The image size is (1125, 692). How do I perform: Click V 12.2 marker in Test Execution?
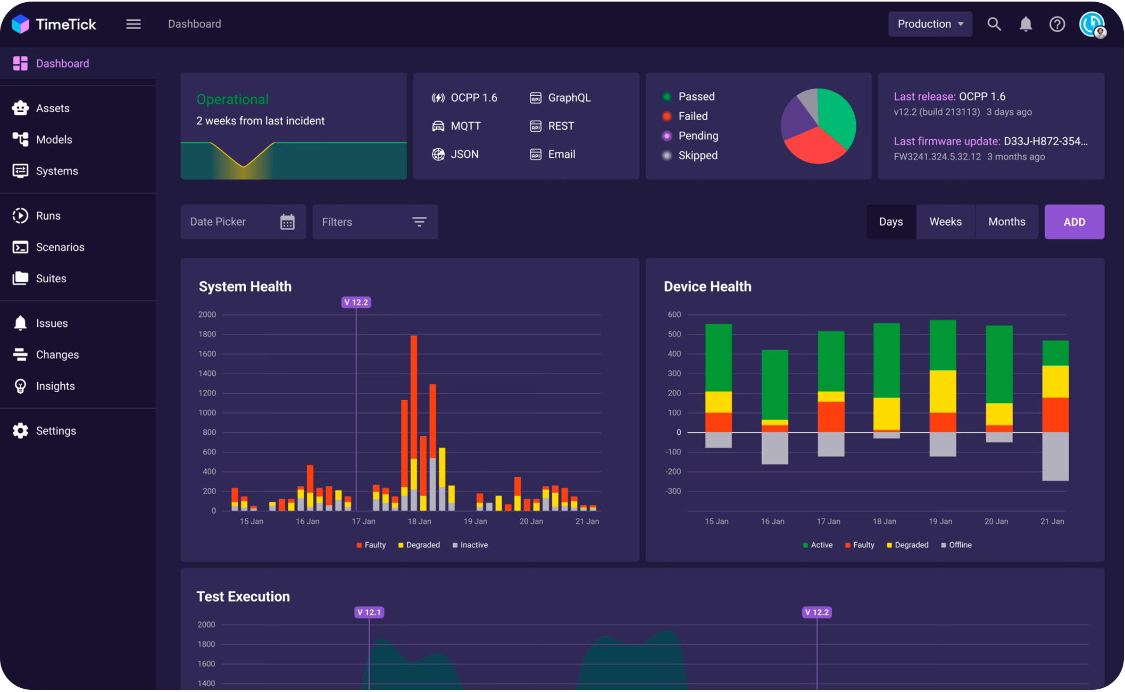816,612
